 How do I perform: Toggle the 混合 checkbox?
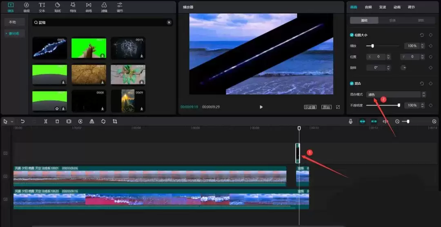tap(352, 84)
